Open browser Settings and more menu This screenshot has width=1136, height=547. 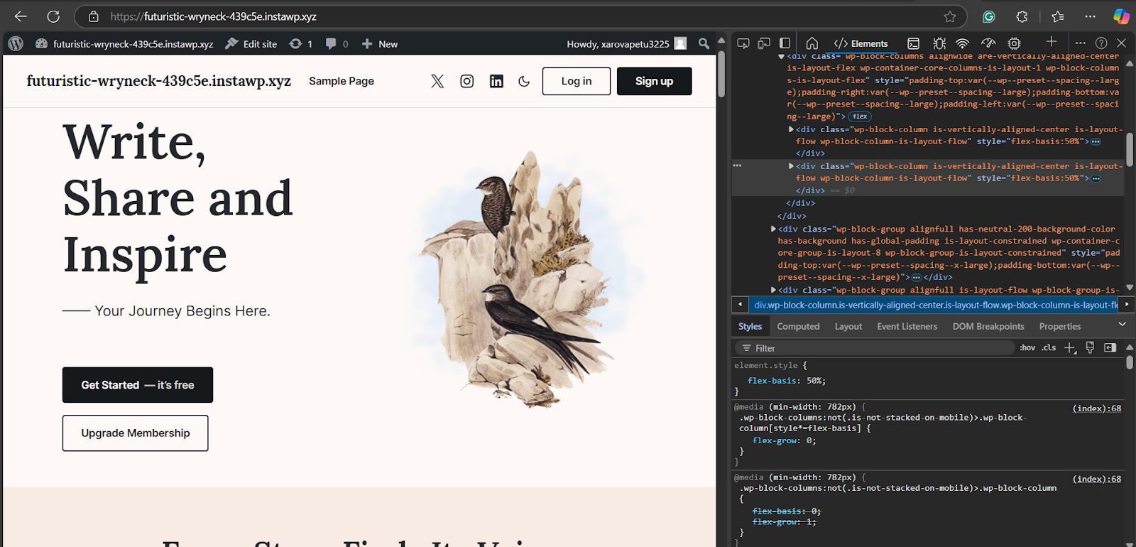[1091, 16]
